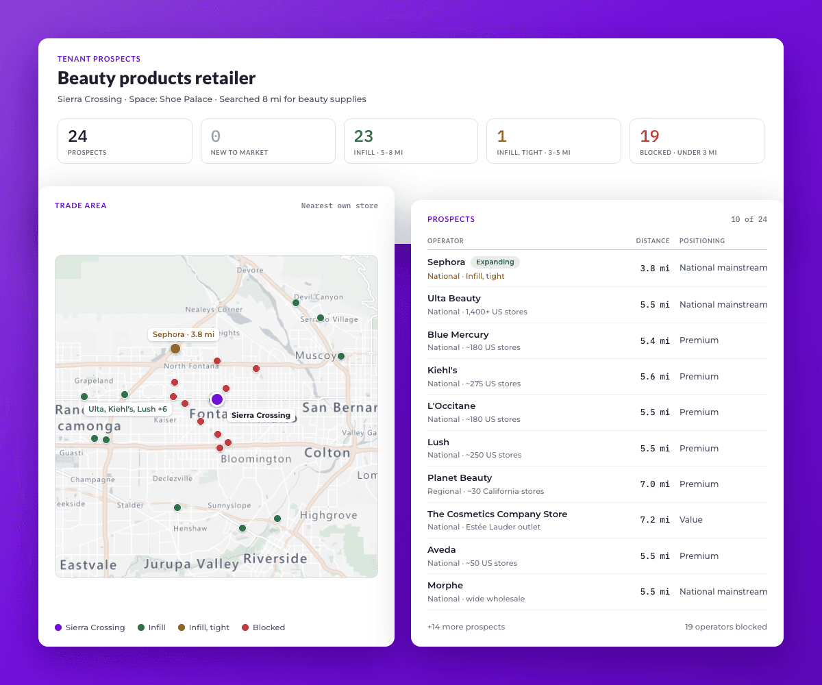Viewport: 822px width, 685px height.
Task: Open the 19 Blocked under 3 mi card
Action: (697, 141)
